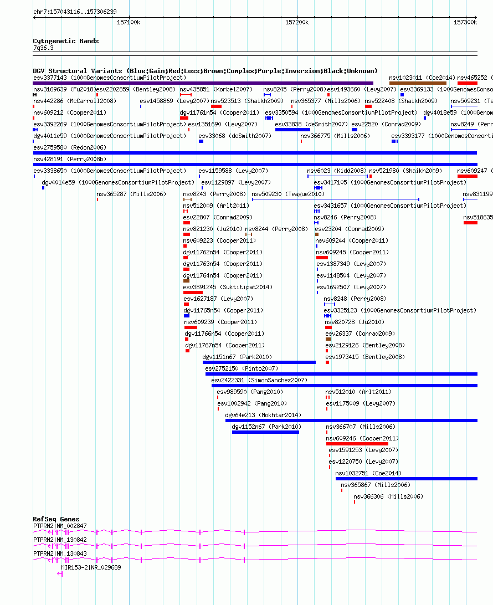
Task: Click the nsv523513 red loss bar
Action: 216,106
